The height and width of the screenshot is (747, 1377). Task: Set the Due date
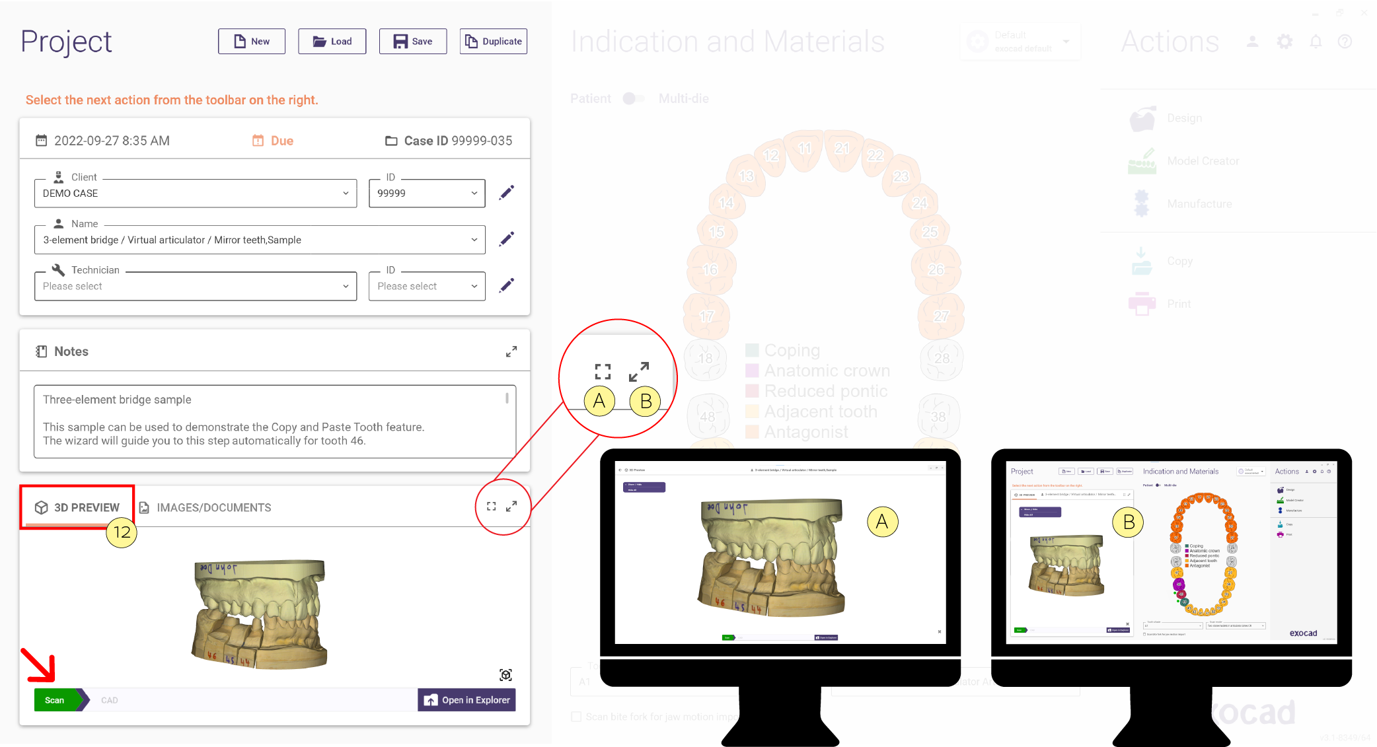(x=273, y=141)
